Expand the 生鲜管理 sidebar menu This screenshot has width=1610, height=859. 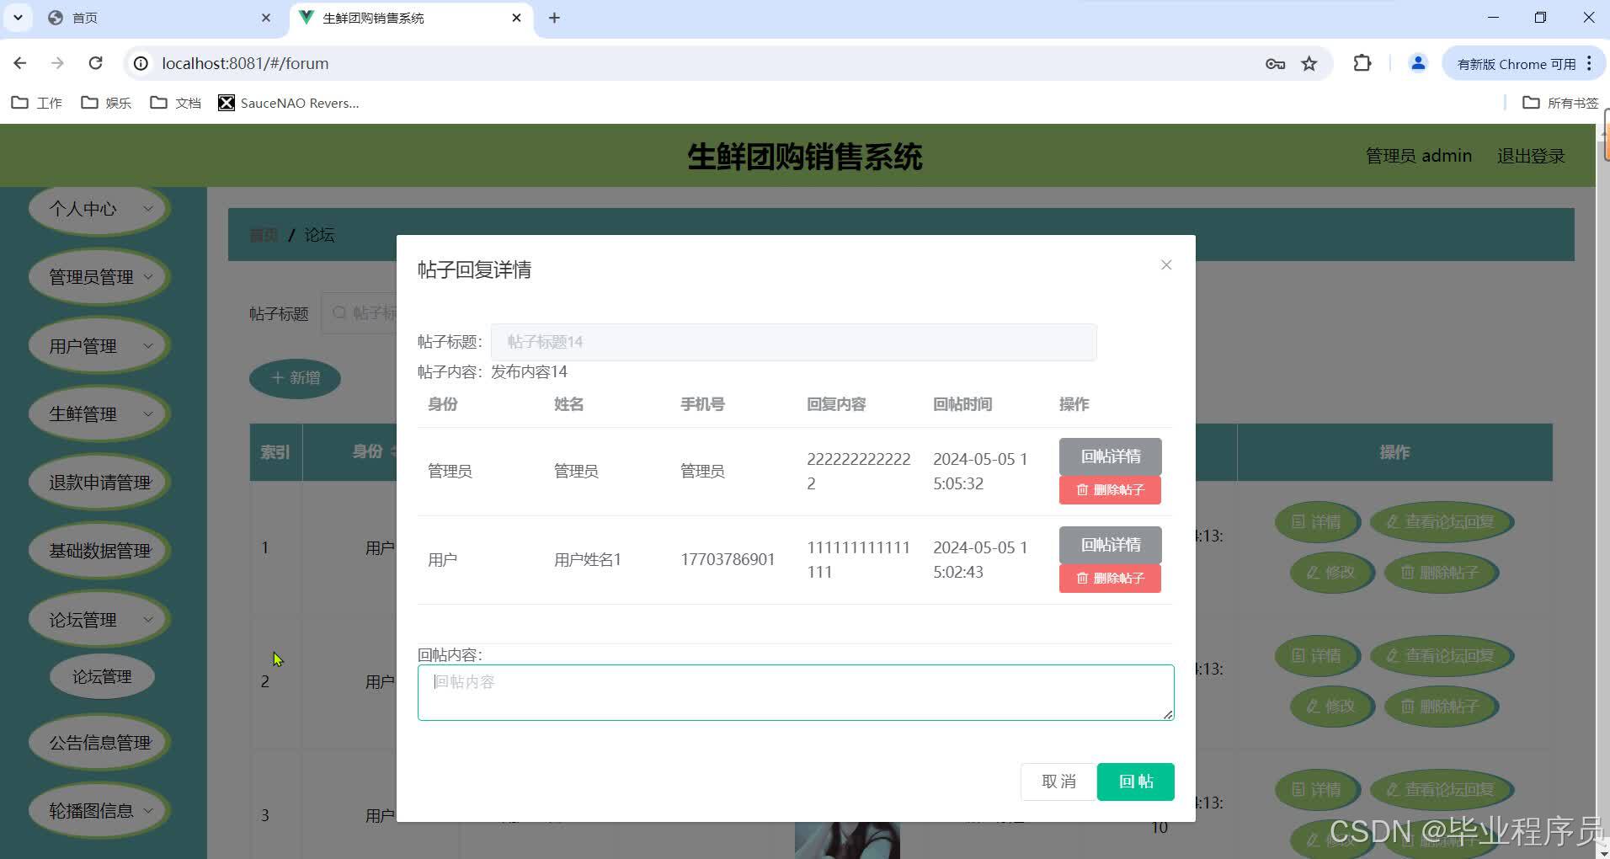point(99,413)
